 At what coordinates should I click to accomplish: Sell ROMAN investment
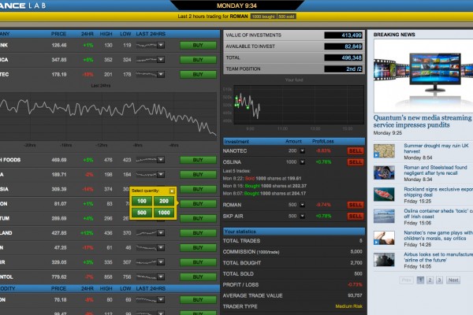pos(356,205)
